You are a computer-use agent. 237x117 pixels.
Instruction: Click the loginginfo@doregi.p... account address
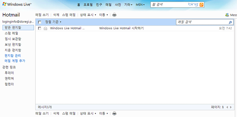18,22
